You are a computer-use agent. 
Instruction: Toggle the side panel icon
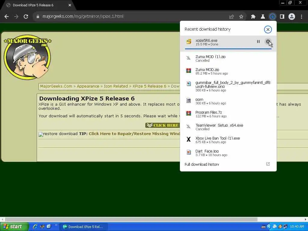(x=282, y=17)
